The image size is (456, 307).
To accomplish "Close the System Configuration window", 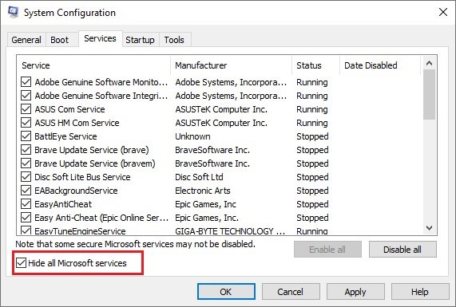I will click(x=443, y=12).
